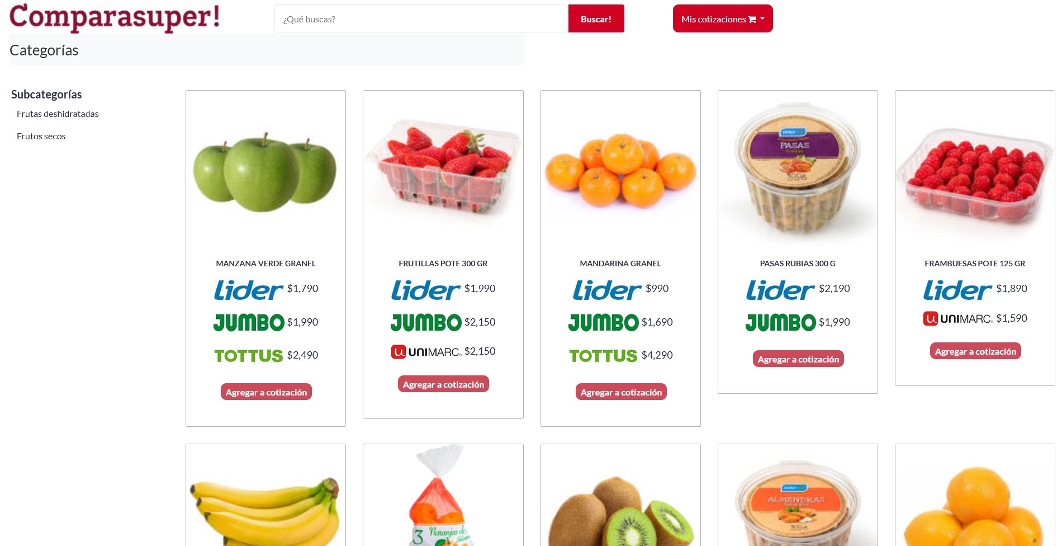Click the bananas product image
Image resolution: width=1062 pixels, height=546 pixels.
(x=265, y=510)
